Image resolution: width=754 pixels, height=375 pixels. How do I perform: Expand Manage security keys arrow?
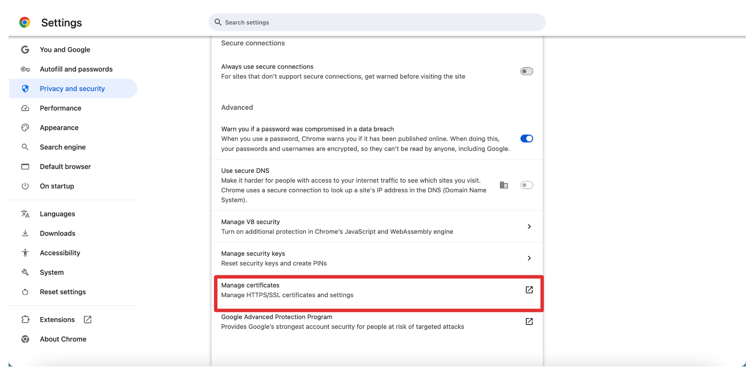coord(529,258)
